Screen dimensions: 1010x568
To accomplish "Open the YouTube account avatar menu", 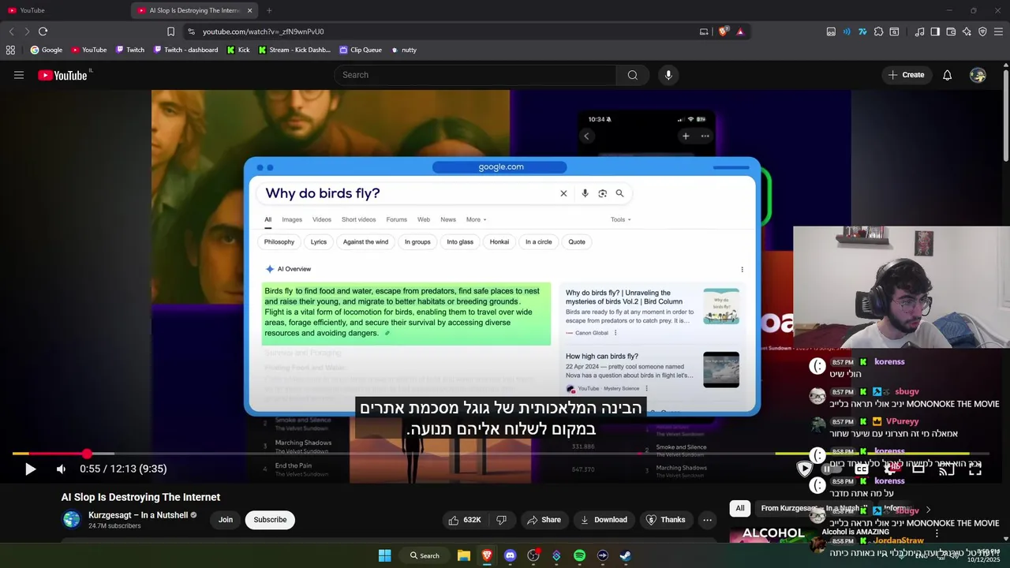I will (978, 75).
